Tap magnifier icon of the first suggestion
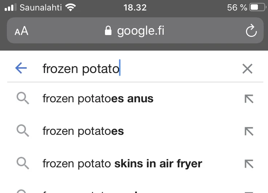This screenshot has height=193, width=268. tap(23, 98)
